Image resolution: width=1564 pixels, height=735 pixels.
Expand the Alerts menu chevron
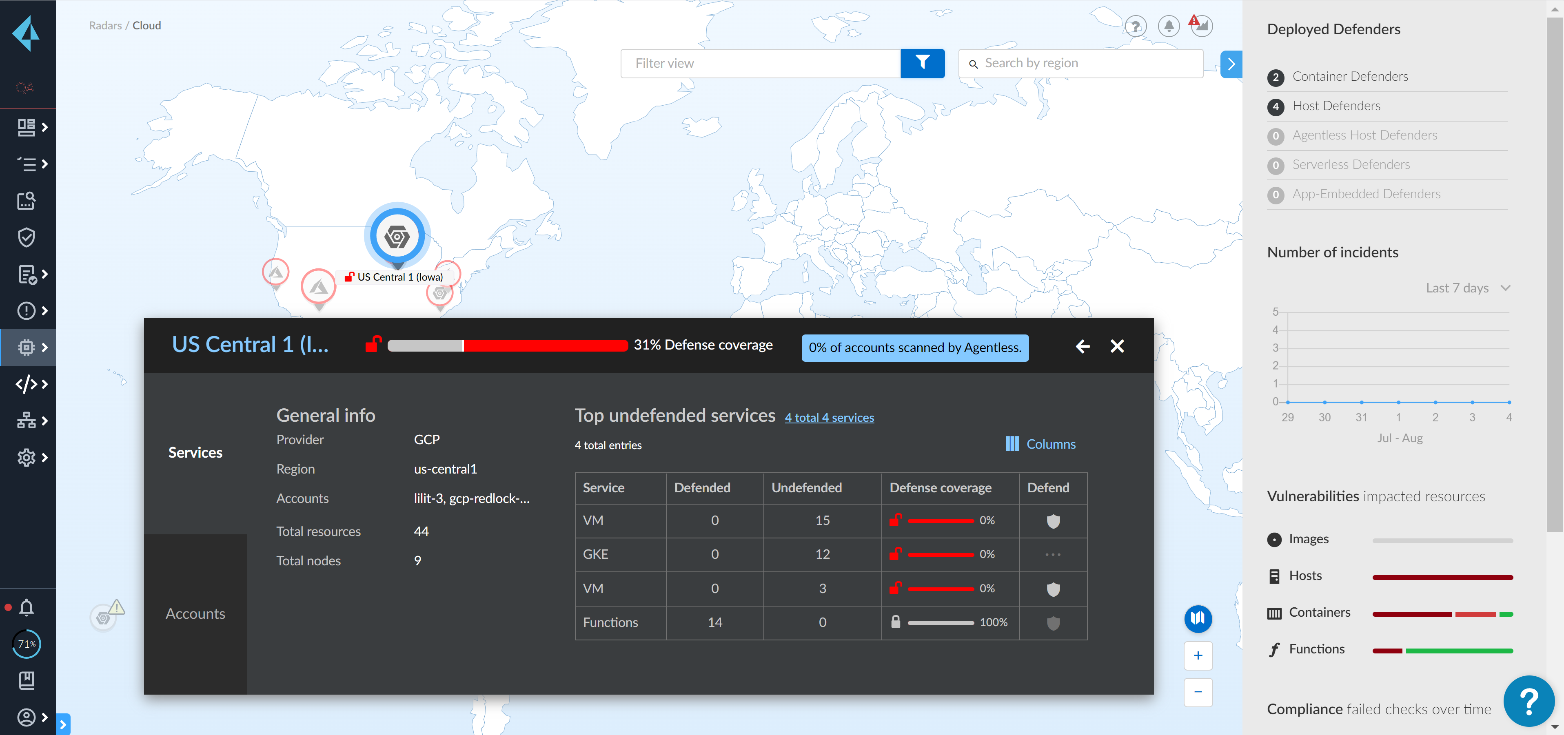[45, 311]
